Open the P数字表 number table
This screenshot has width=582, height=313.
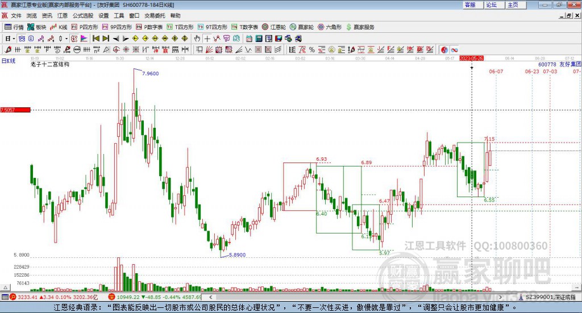(x=149, y=27)
